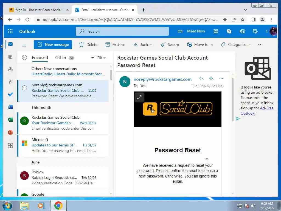Launch PowerPoint from the left rail
This screenshot has height=211, width=281.
click(10, 132)
